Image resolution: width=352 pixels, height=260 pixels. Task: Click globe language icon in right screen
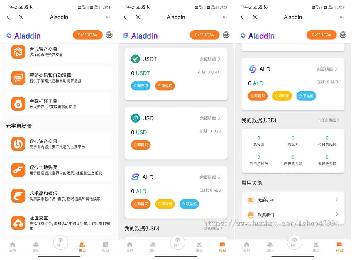point(343,35)
